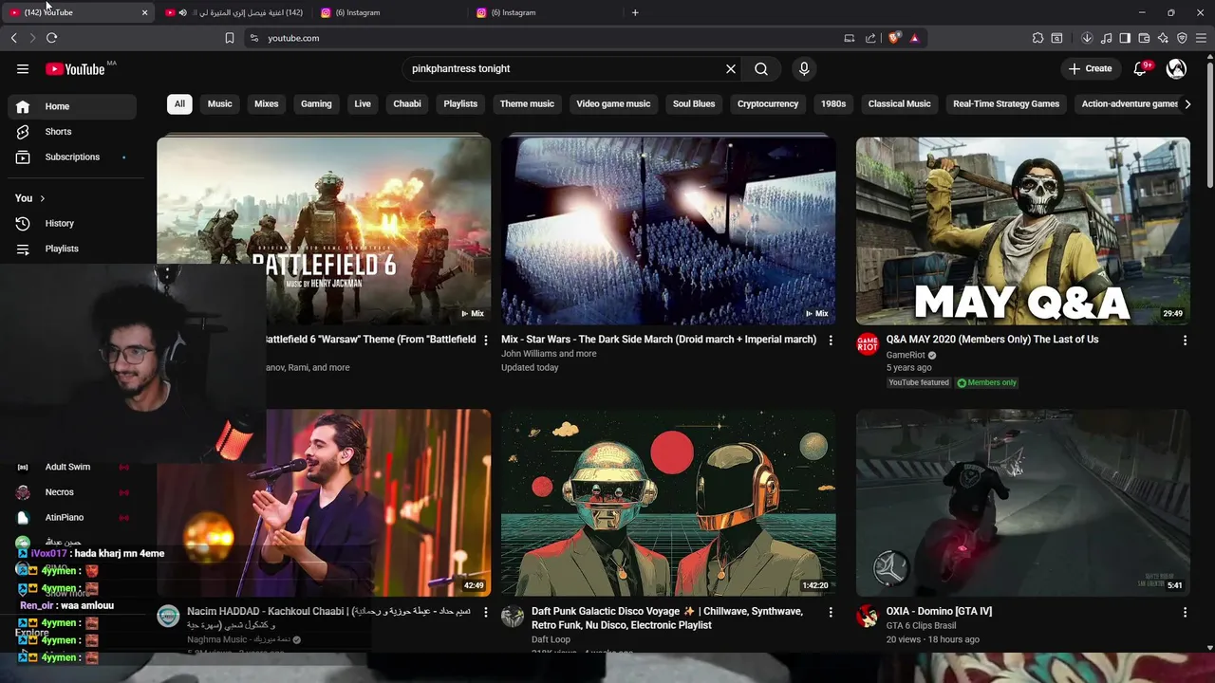Open the Star Wars droid army thumbnail
1215x683 pixels.
click(668, 231)
